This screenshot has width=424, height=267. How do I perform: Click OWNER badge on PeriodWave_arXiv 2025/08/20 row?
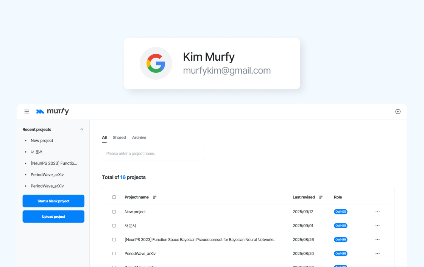click(x=340, y=253)
